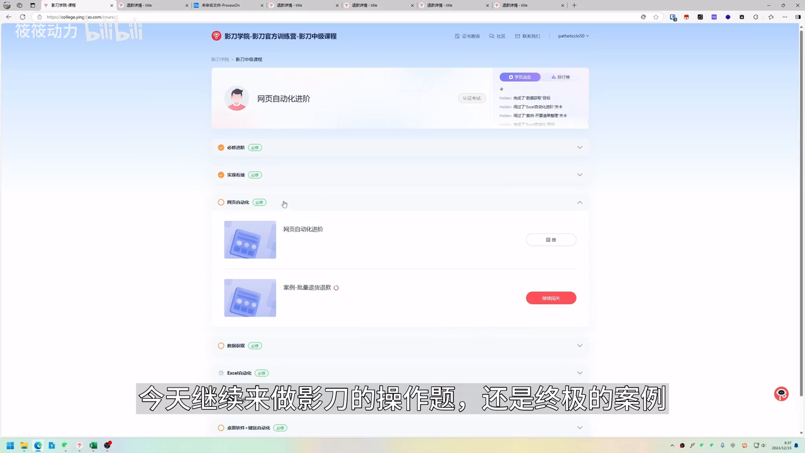
Task: Expand the 数据获取 section chevron
Action: point(580,345)
